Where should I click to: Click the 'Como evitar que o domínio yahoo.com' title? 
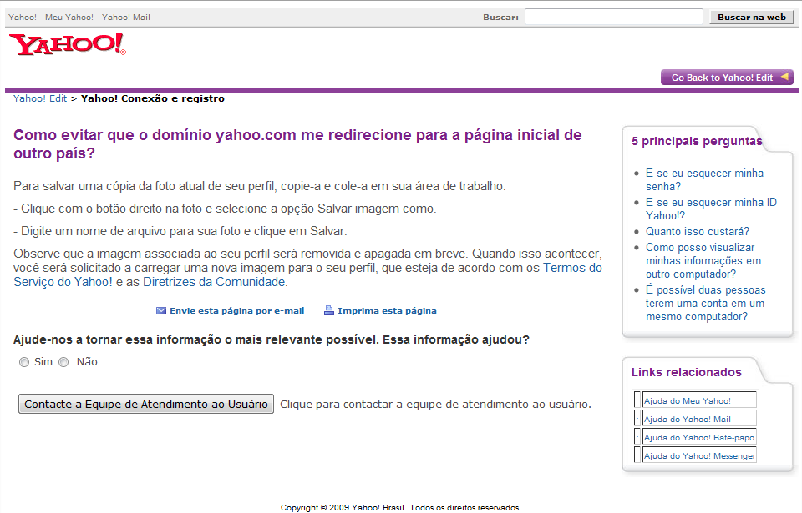[x=297, y=144]
